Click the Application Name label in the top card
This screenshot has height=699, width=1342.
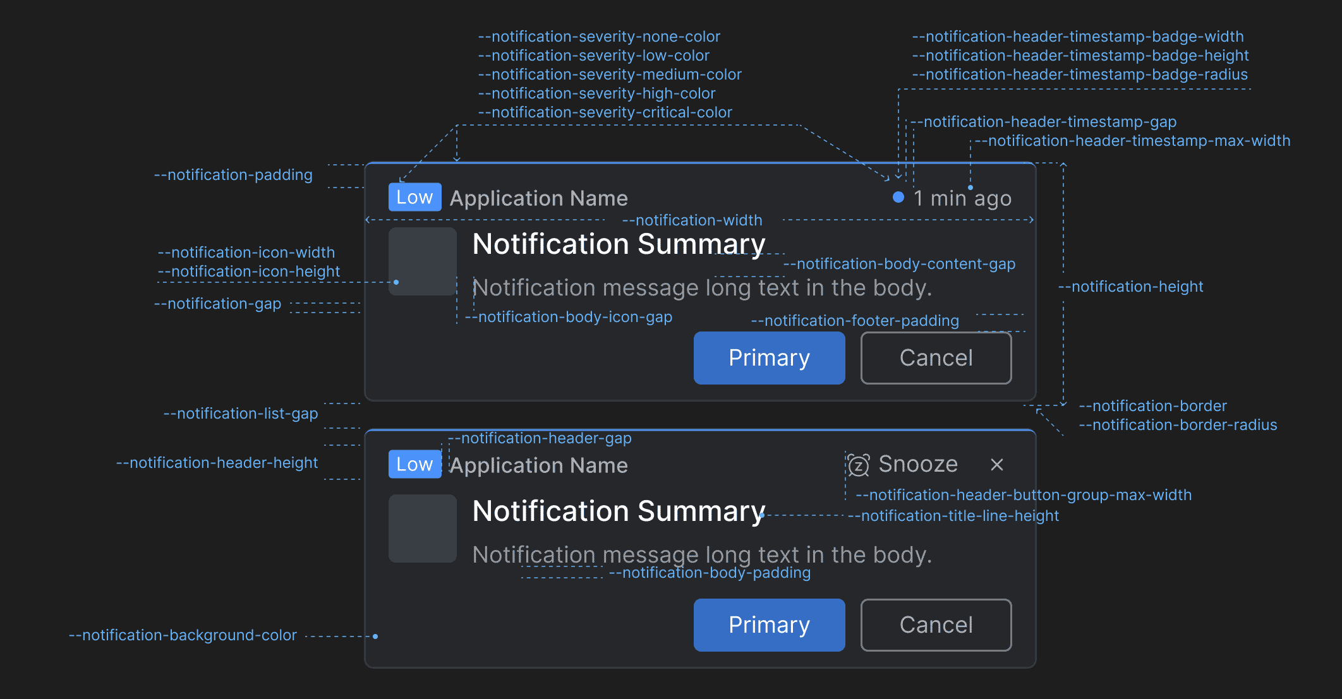pyautogui.click(x=538, y=198)
